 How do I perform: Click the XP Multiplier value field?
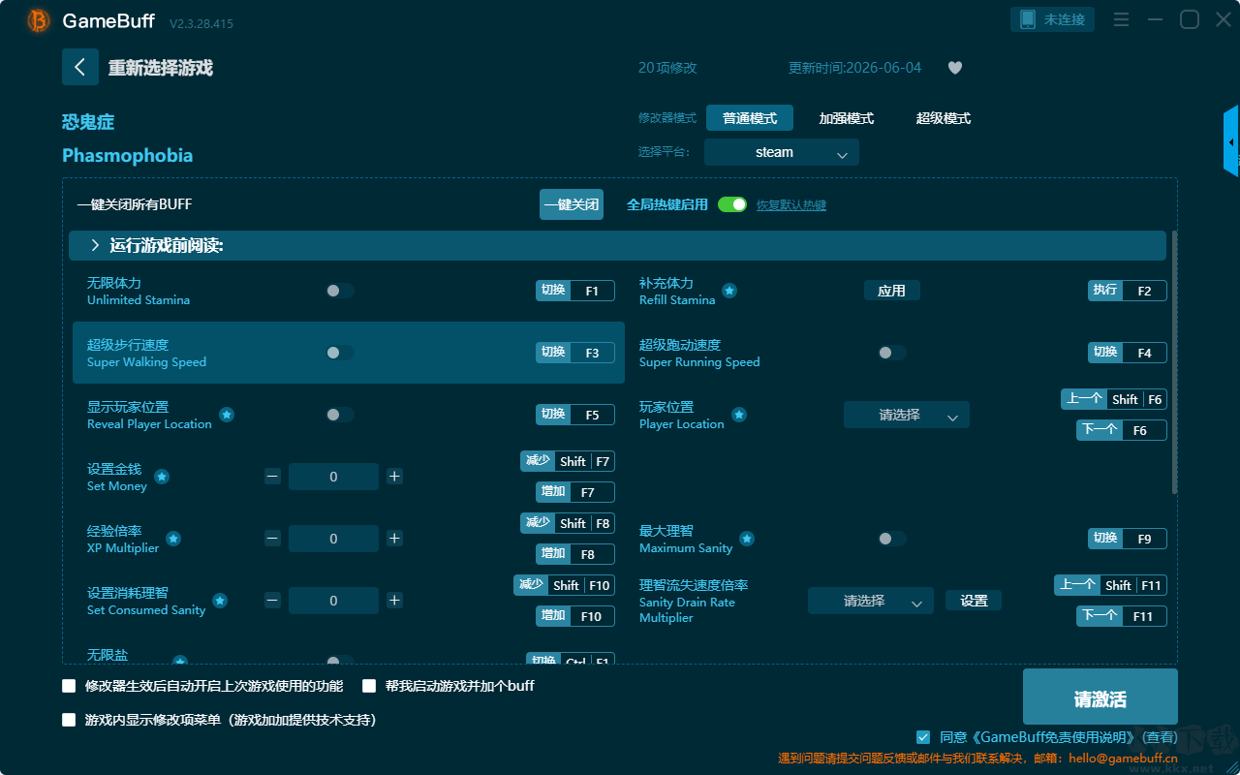coord(333,539)
